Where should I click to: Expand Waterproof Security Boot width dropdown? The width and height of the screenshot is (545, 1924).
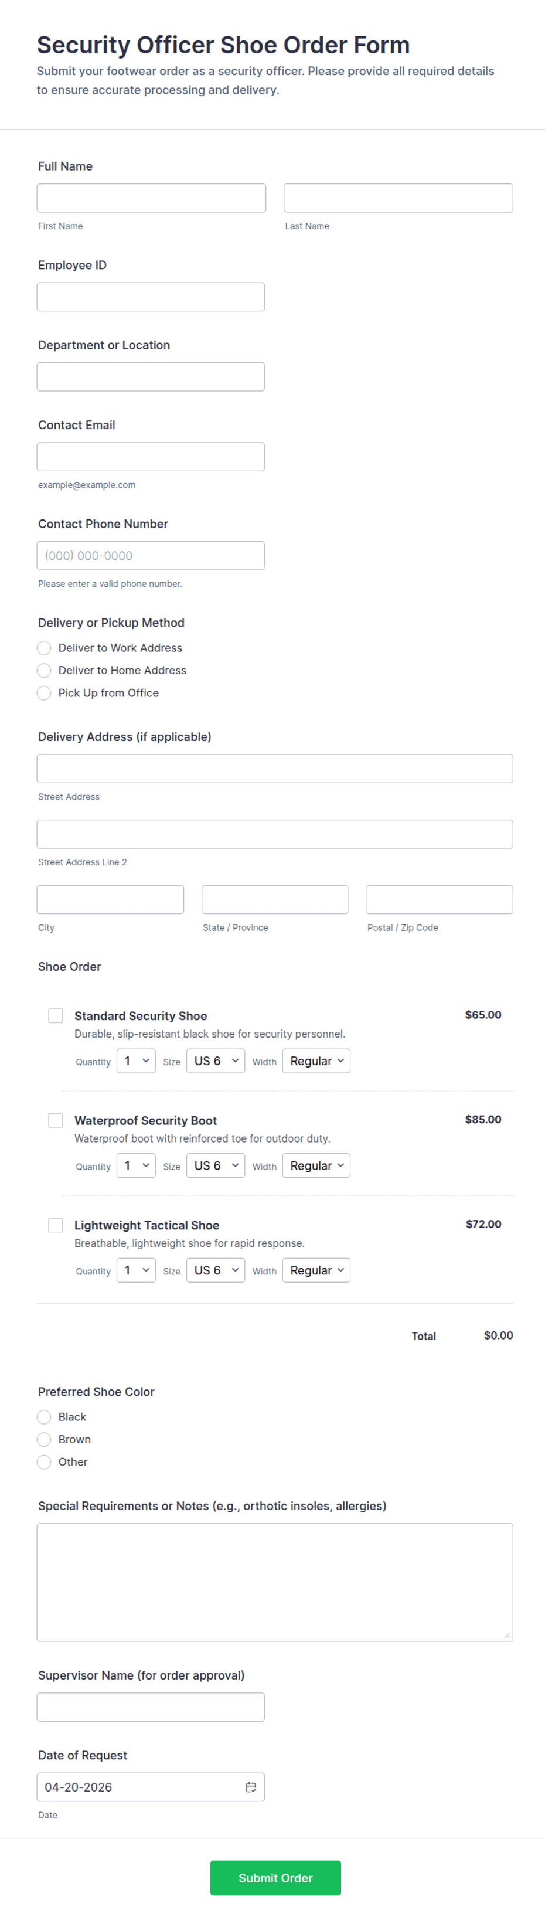316,1165
